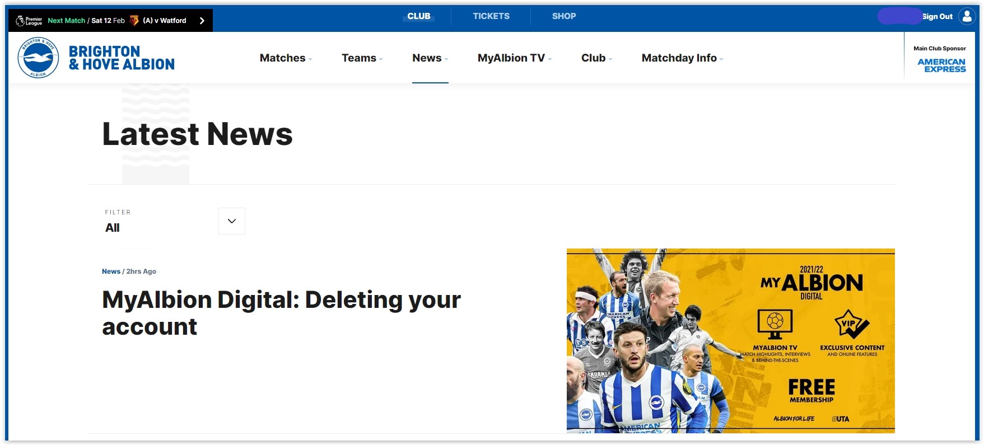Click the 'Latest News' page heading
Screen dimensions: 984x445
tap(197, 134)
